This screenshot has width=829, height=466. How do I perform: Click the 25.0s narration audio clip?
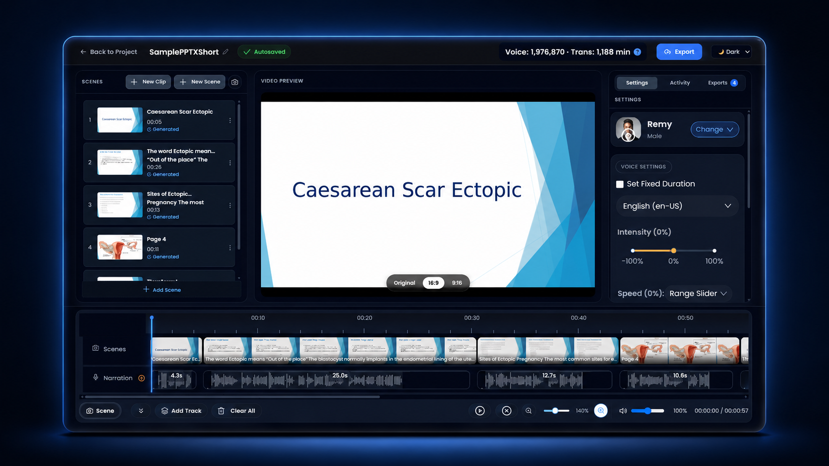[x=337, y=380]
